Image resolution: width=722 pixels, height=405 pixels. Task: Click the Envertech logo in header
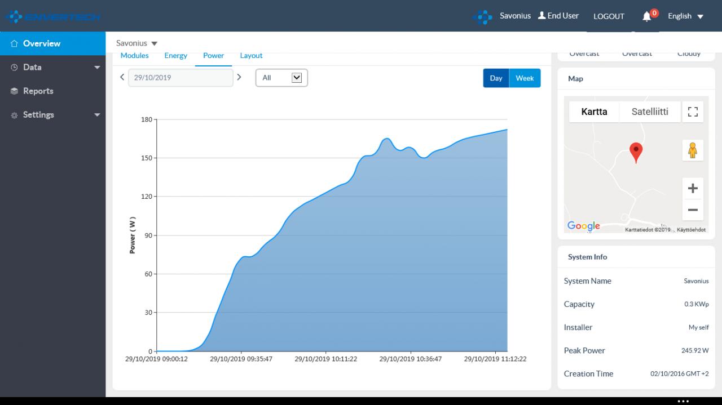point(54,16)
